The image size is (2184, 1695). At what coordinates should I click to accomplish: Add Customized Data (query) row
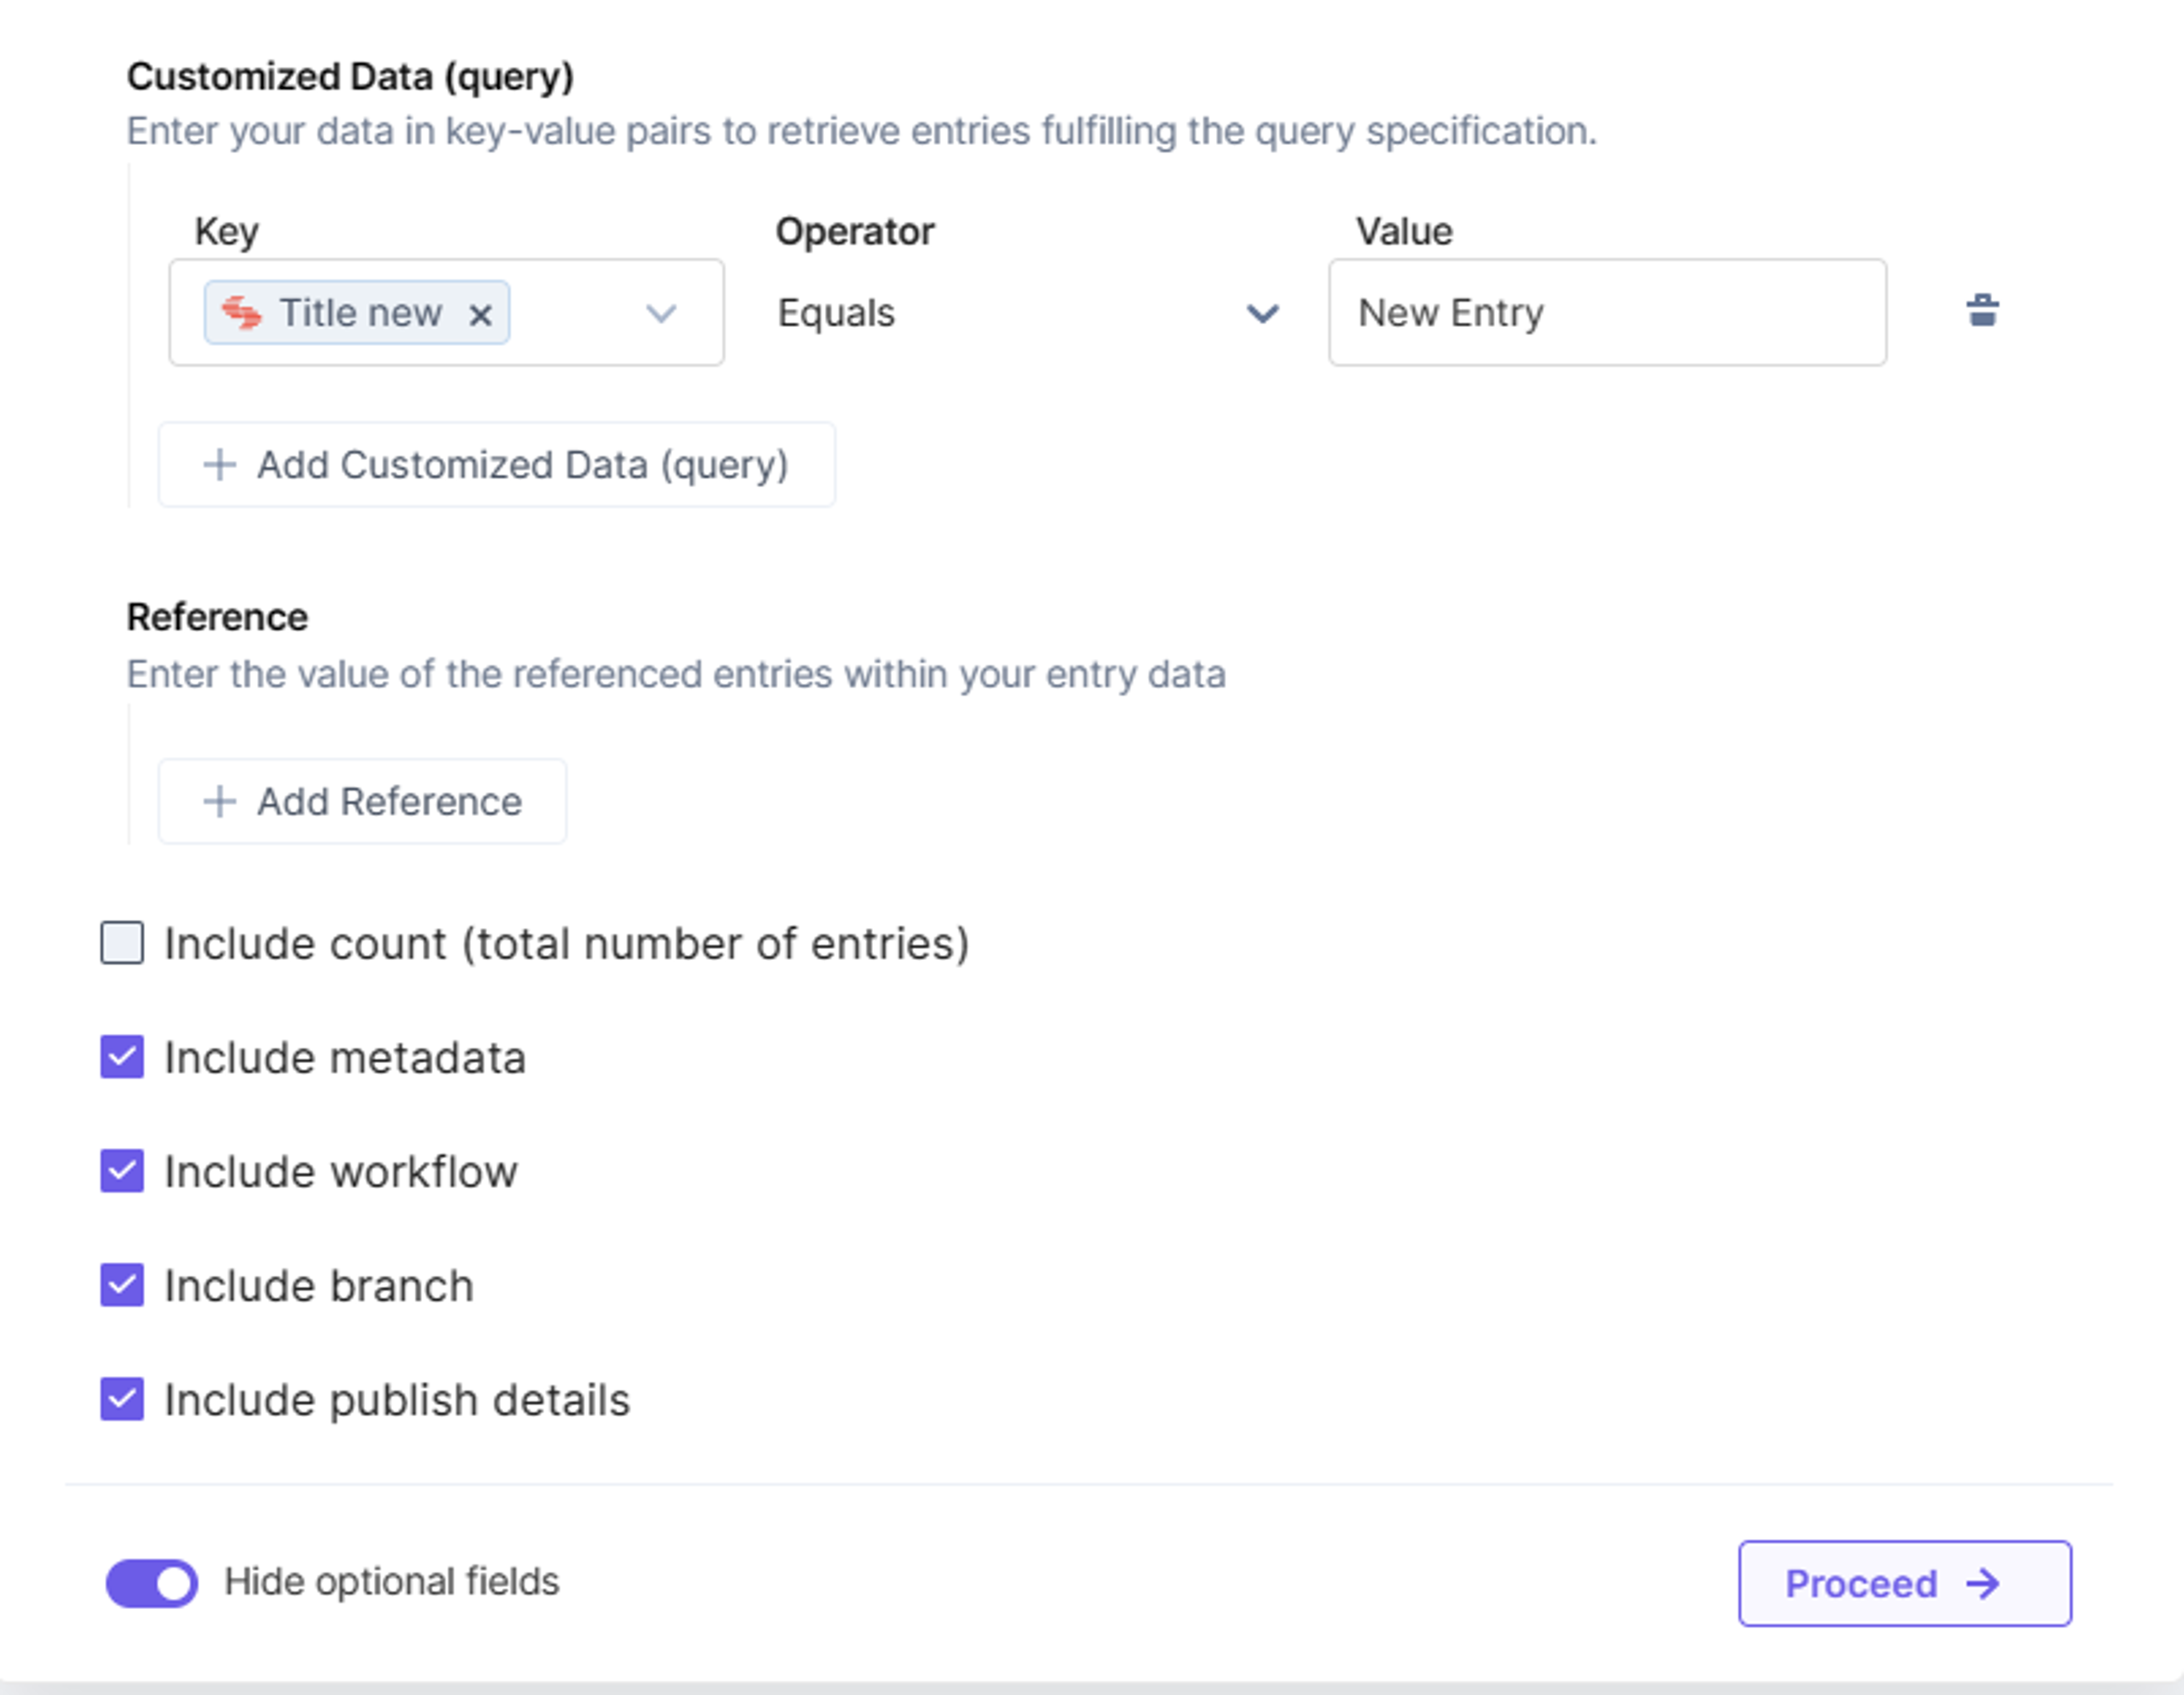[x=496, y=465]
